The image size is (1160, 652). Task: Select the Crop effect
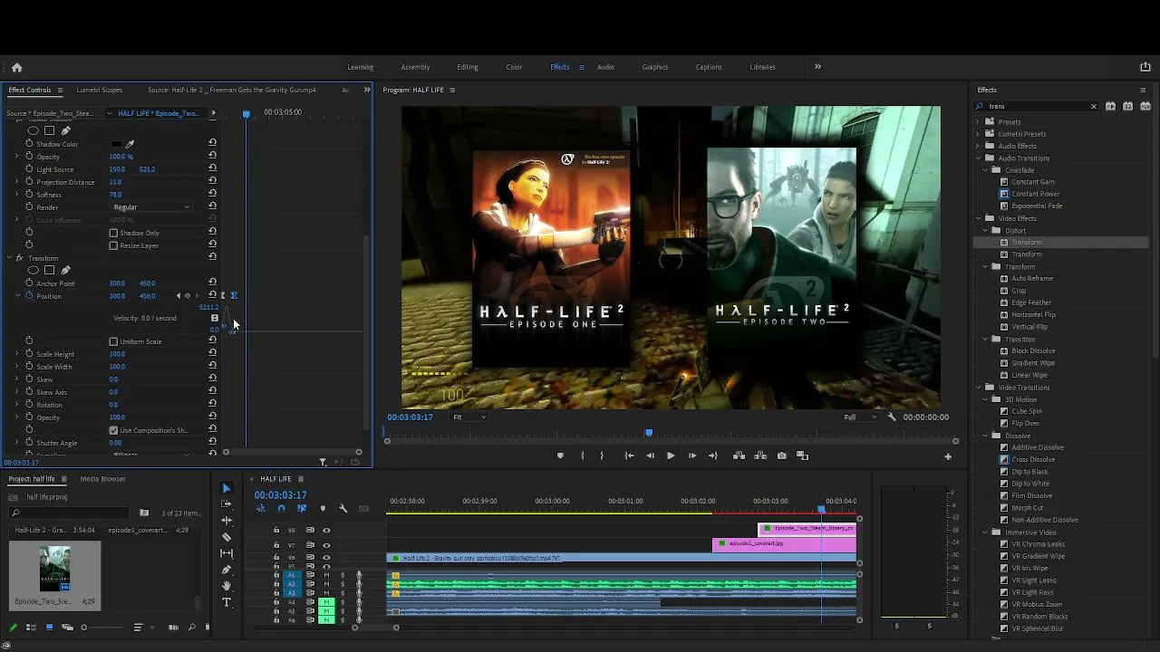point(1019,291)
